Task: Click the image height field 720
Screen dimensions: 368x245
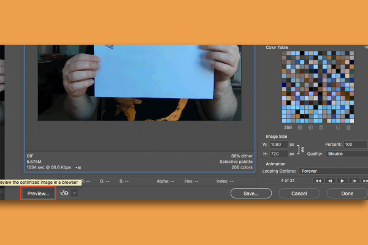Action: click(278, 154)
